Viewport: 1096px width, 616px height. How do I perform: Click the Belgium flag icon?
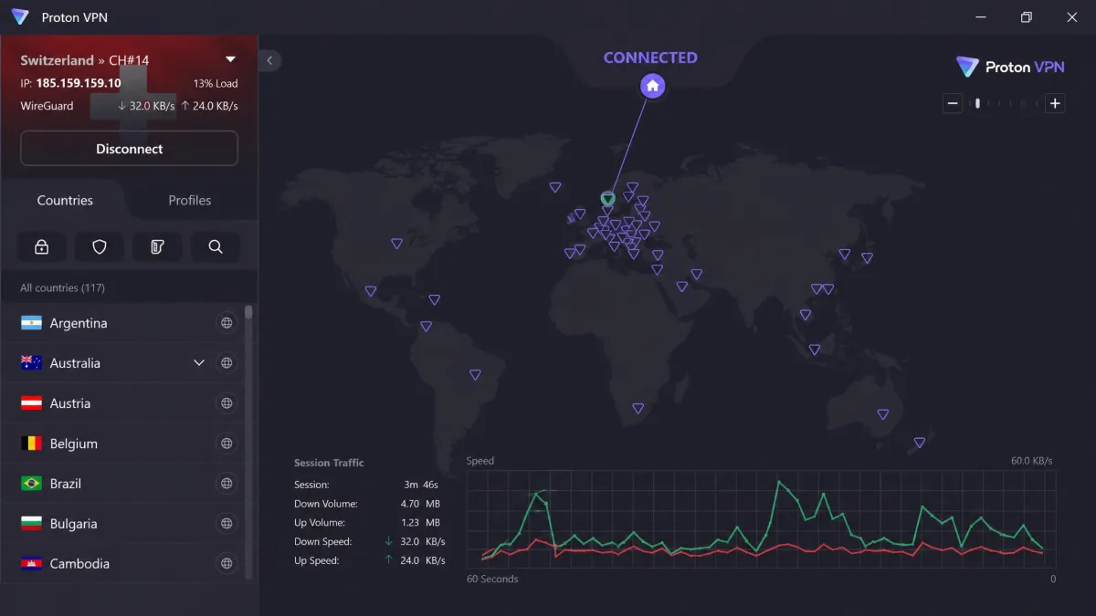tap(32, 444)
